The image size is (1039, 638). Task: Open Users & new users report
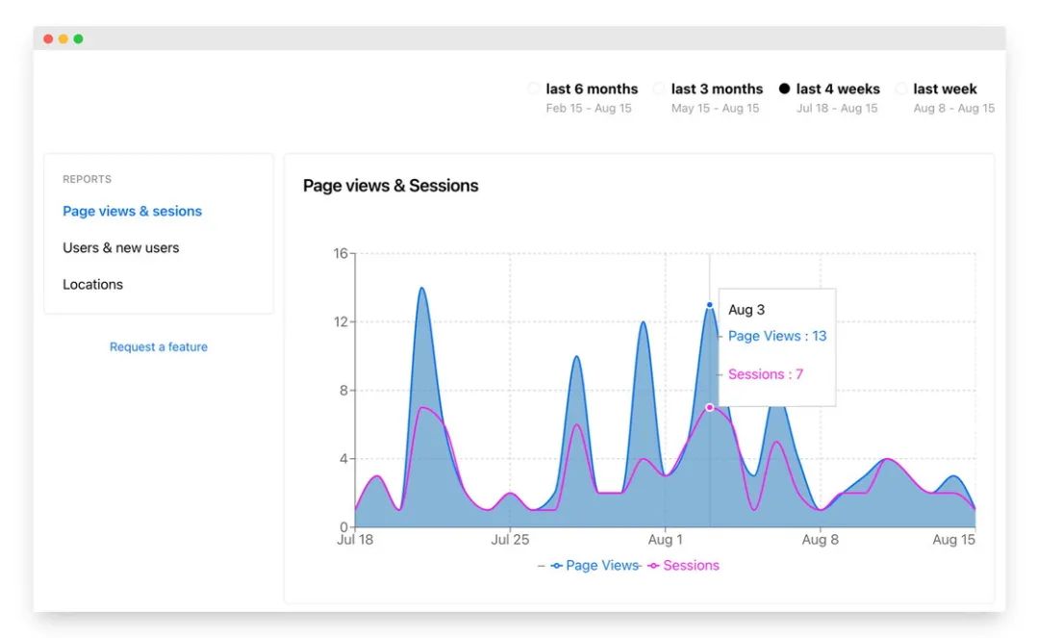pyautogui.click(x=120, y=247)
